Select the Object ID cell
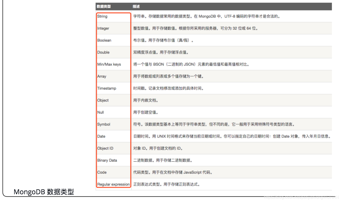341x202 pixels. click(105, 148)
